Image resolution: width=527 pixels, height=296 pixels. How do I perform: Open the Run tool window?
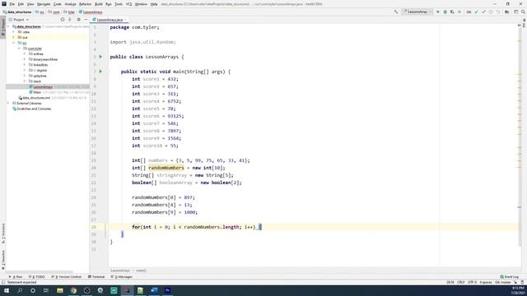coord(16,277)
